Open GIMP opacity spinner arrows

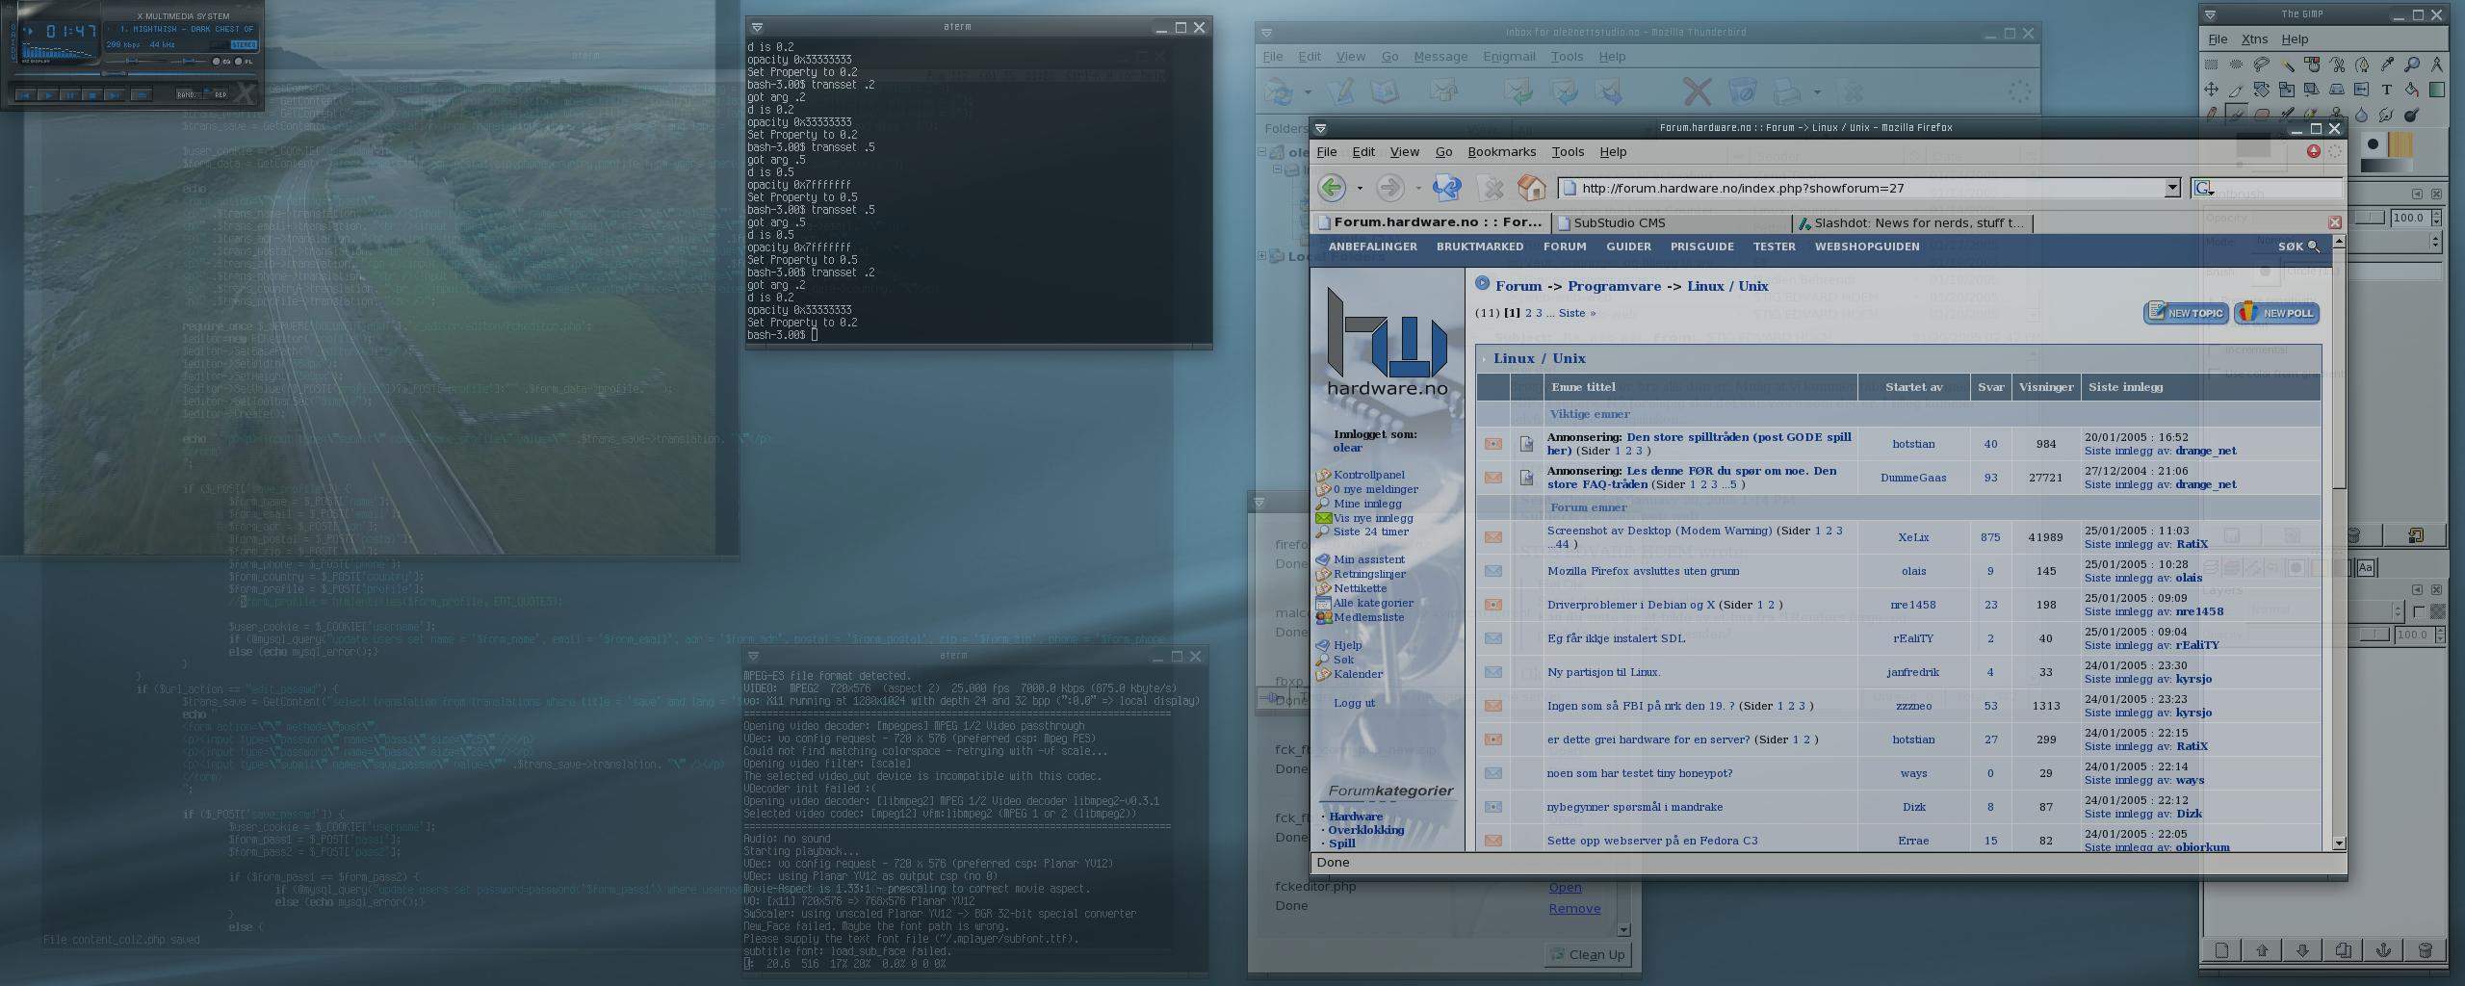click(2436, 218)
